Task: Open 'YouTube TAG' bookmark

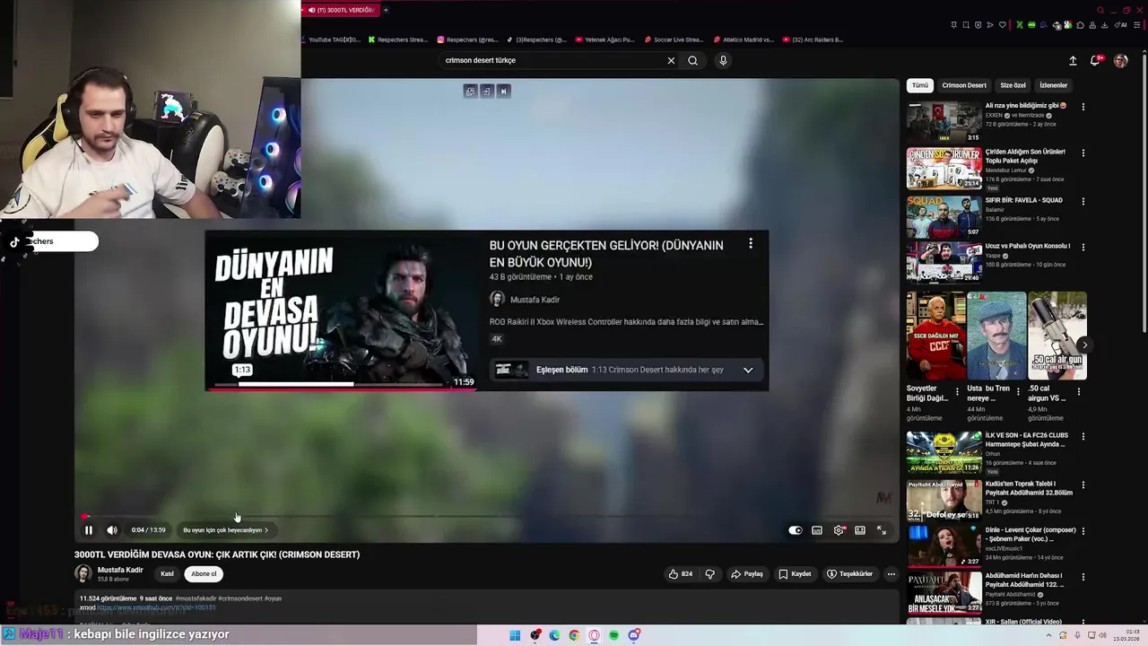Action: click(x=331, y=39)
